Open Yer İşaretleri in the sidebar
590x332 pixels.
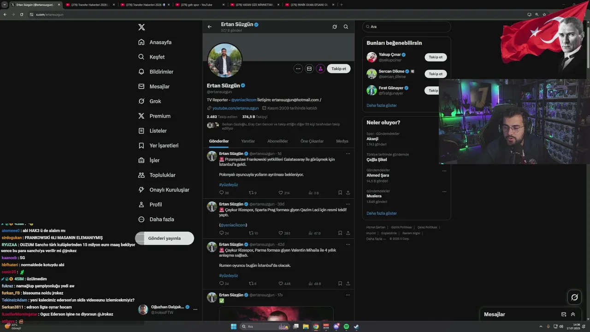pos(159,145)
